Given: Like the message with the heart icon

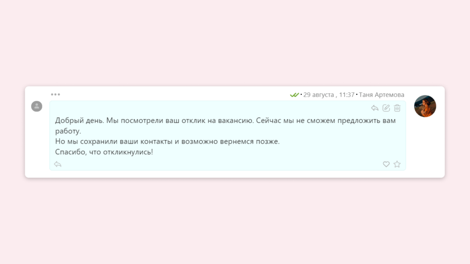Looking at the screenshot, I should click(386, 164).
